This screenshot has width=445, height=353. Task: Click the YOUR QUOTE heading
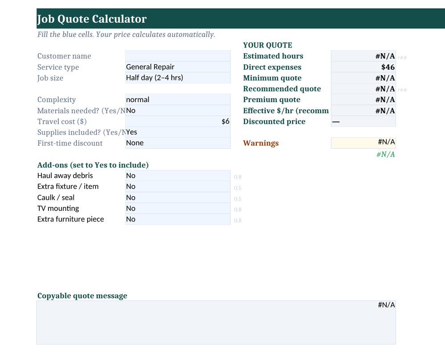point(267,45)
